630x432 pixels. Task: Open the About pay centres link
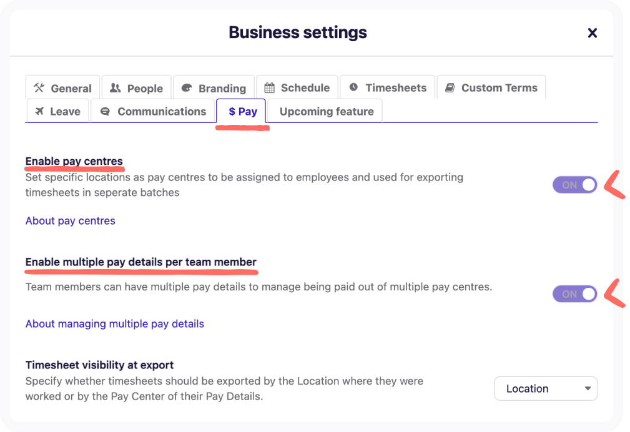point(70,220)
